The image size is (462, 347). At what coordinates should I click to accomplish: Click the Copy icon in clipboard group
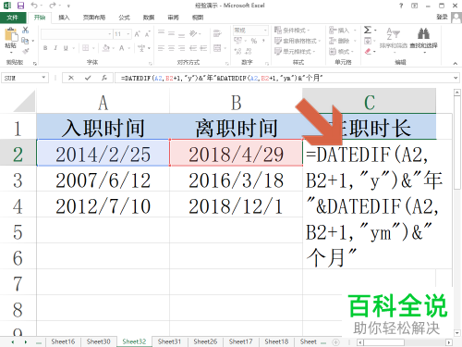click(25, 41)
